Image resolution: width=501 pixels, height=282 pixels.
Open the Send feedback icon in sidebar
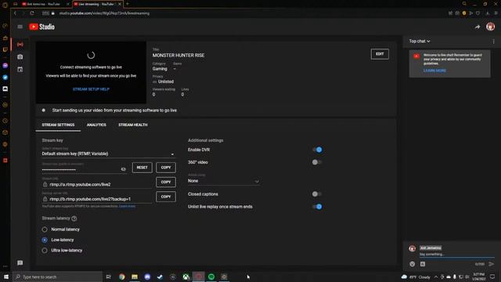[x=20, y=263]
